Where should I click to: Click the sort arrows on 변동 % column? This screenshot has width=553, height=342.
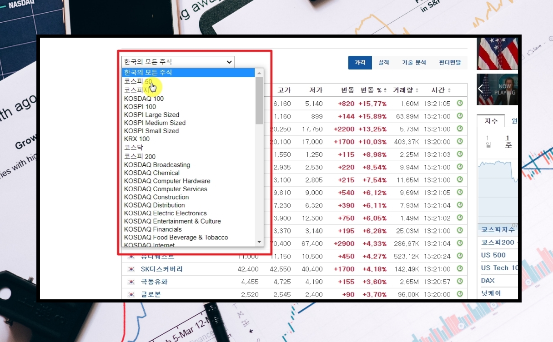click(x=385, y=90)
